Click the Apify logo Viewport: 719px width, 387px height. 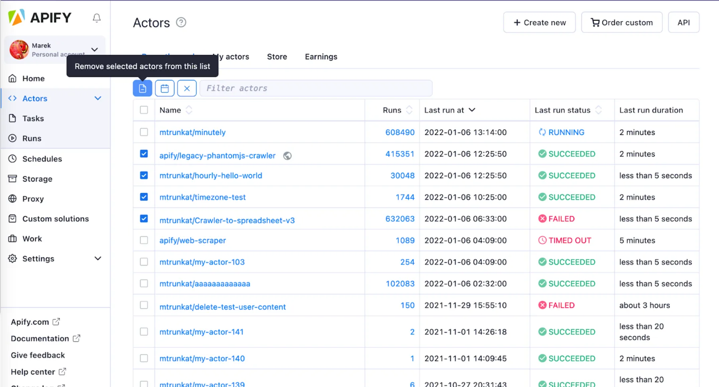point(40,18)
